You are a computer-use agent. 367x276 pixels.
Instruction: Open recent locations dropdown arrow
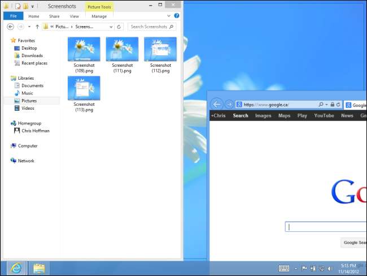[29, 27]
